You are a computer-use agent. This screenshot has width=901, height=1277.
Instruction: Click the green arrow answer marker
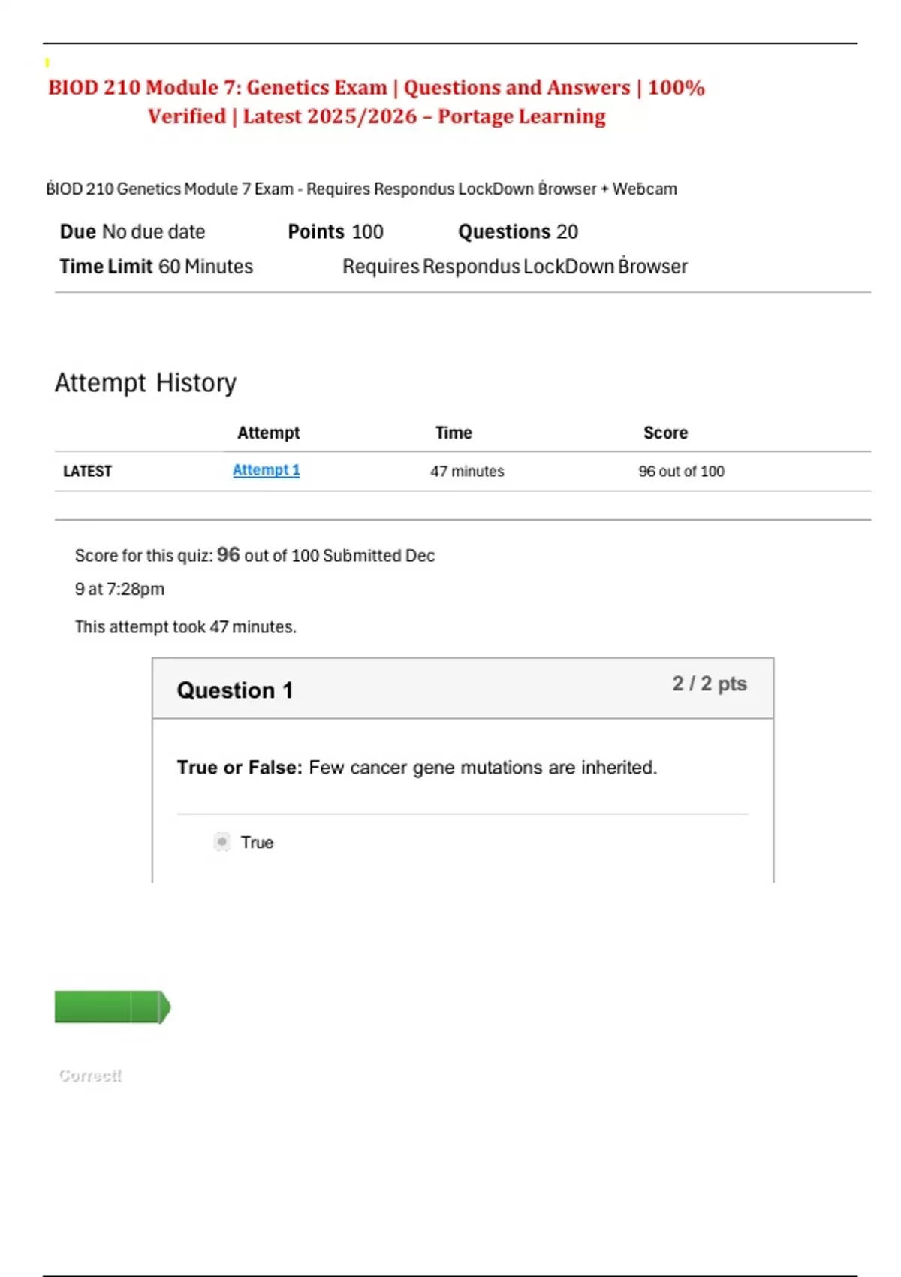coord(113,1007)
